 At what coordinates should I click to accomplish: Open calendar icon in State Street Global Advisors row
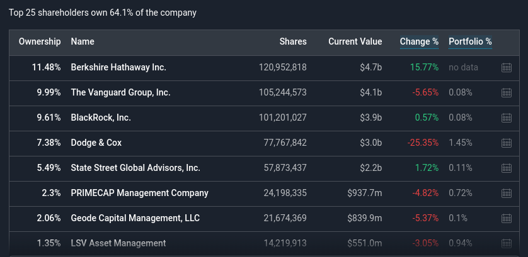click(507, 168)
